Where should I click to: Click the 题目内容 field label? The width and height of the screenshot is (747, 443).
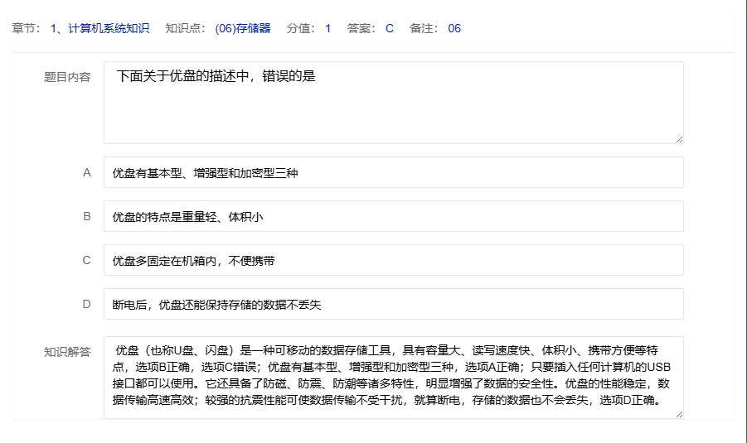[x=67, y=77]
